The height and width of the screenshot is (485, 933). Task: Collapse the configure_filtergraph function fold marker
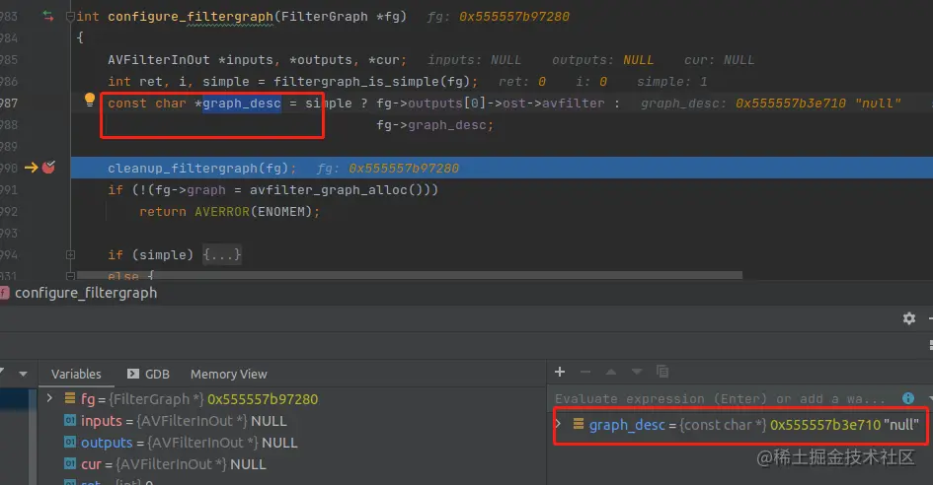(x=70, y=17)
